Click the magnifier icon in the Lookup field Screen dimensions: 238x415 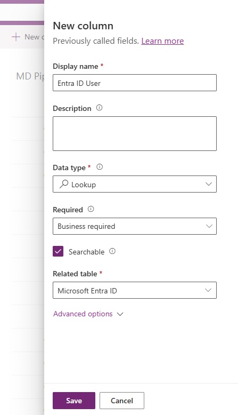[x=64, y=184]
